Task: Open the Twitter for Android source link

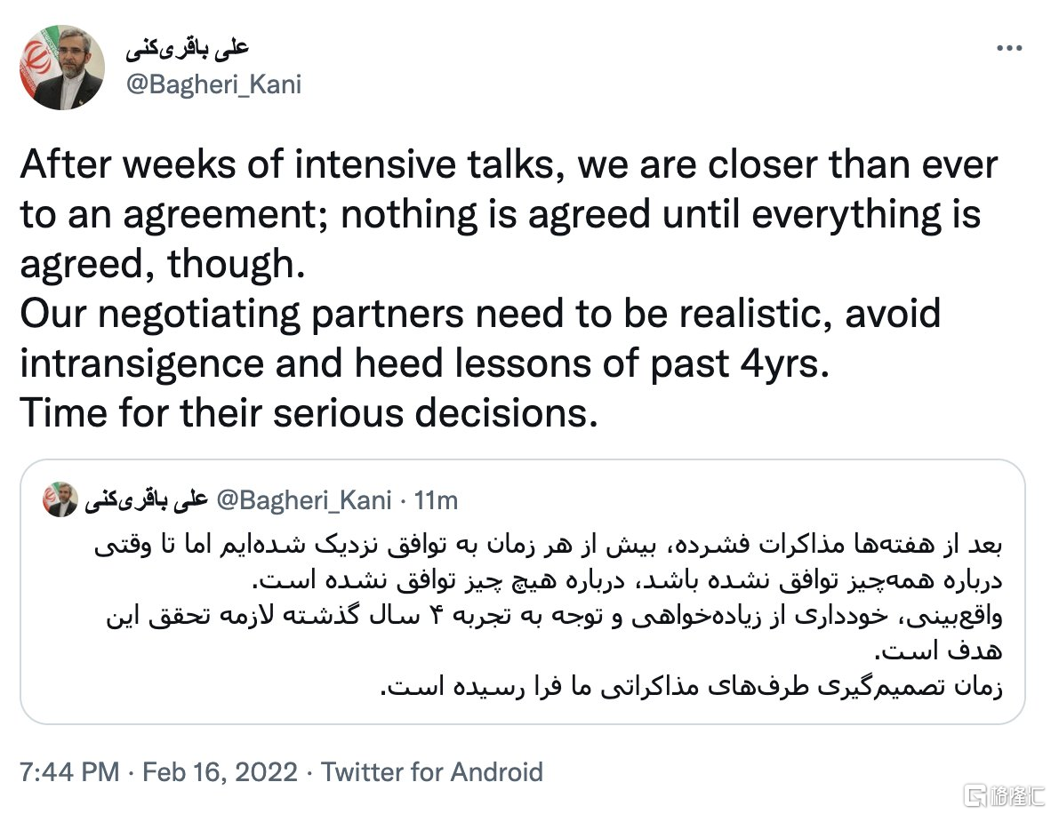Action: pos(431,772)
